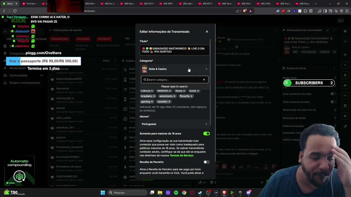Enable the Receita de Parceiro switch
Viewport: 351px width, 197px height.
[x=206, y=162]
